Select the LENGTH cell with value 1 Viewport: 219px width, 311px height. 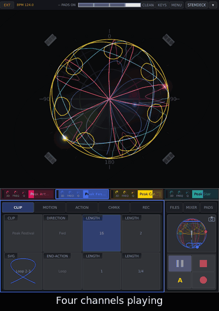coord(102,271)
